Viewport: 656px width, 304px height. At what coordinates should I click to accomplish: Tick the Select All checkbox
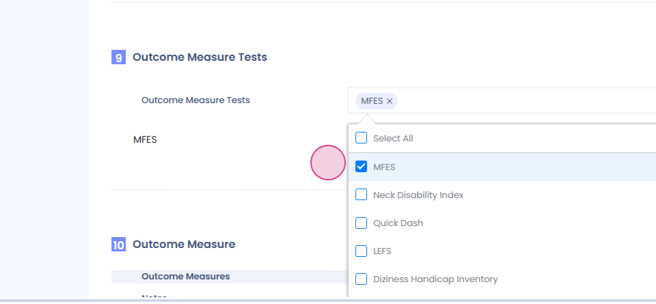(361, 138)
